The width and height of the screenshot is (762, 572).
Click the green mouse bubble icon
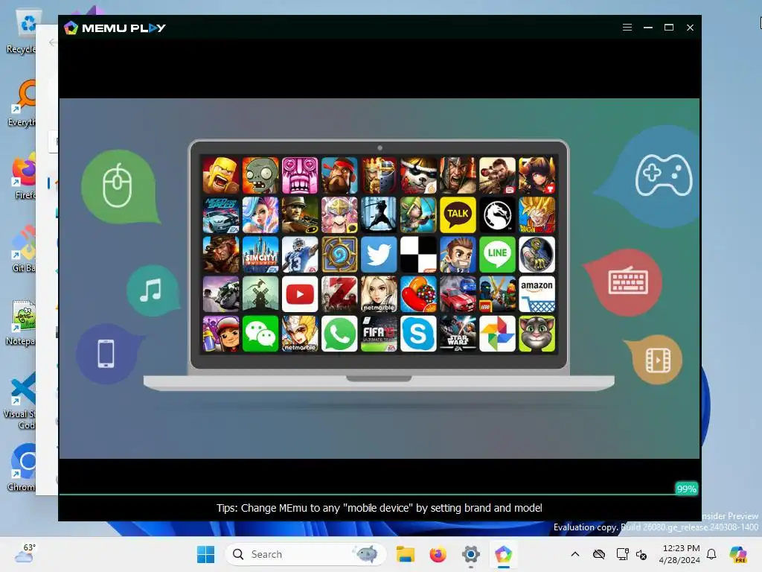[120, 187]
